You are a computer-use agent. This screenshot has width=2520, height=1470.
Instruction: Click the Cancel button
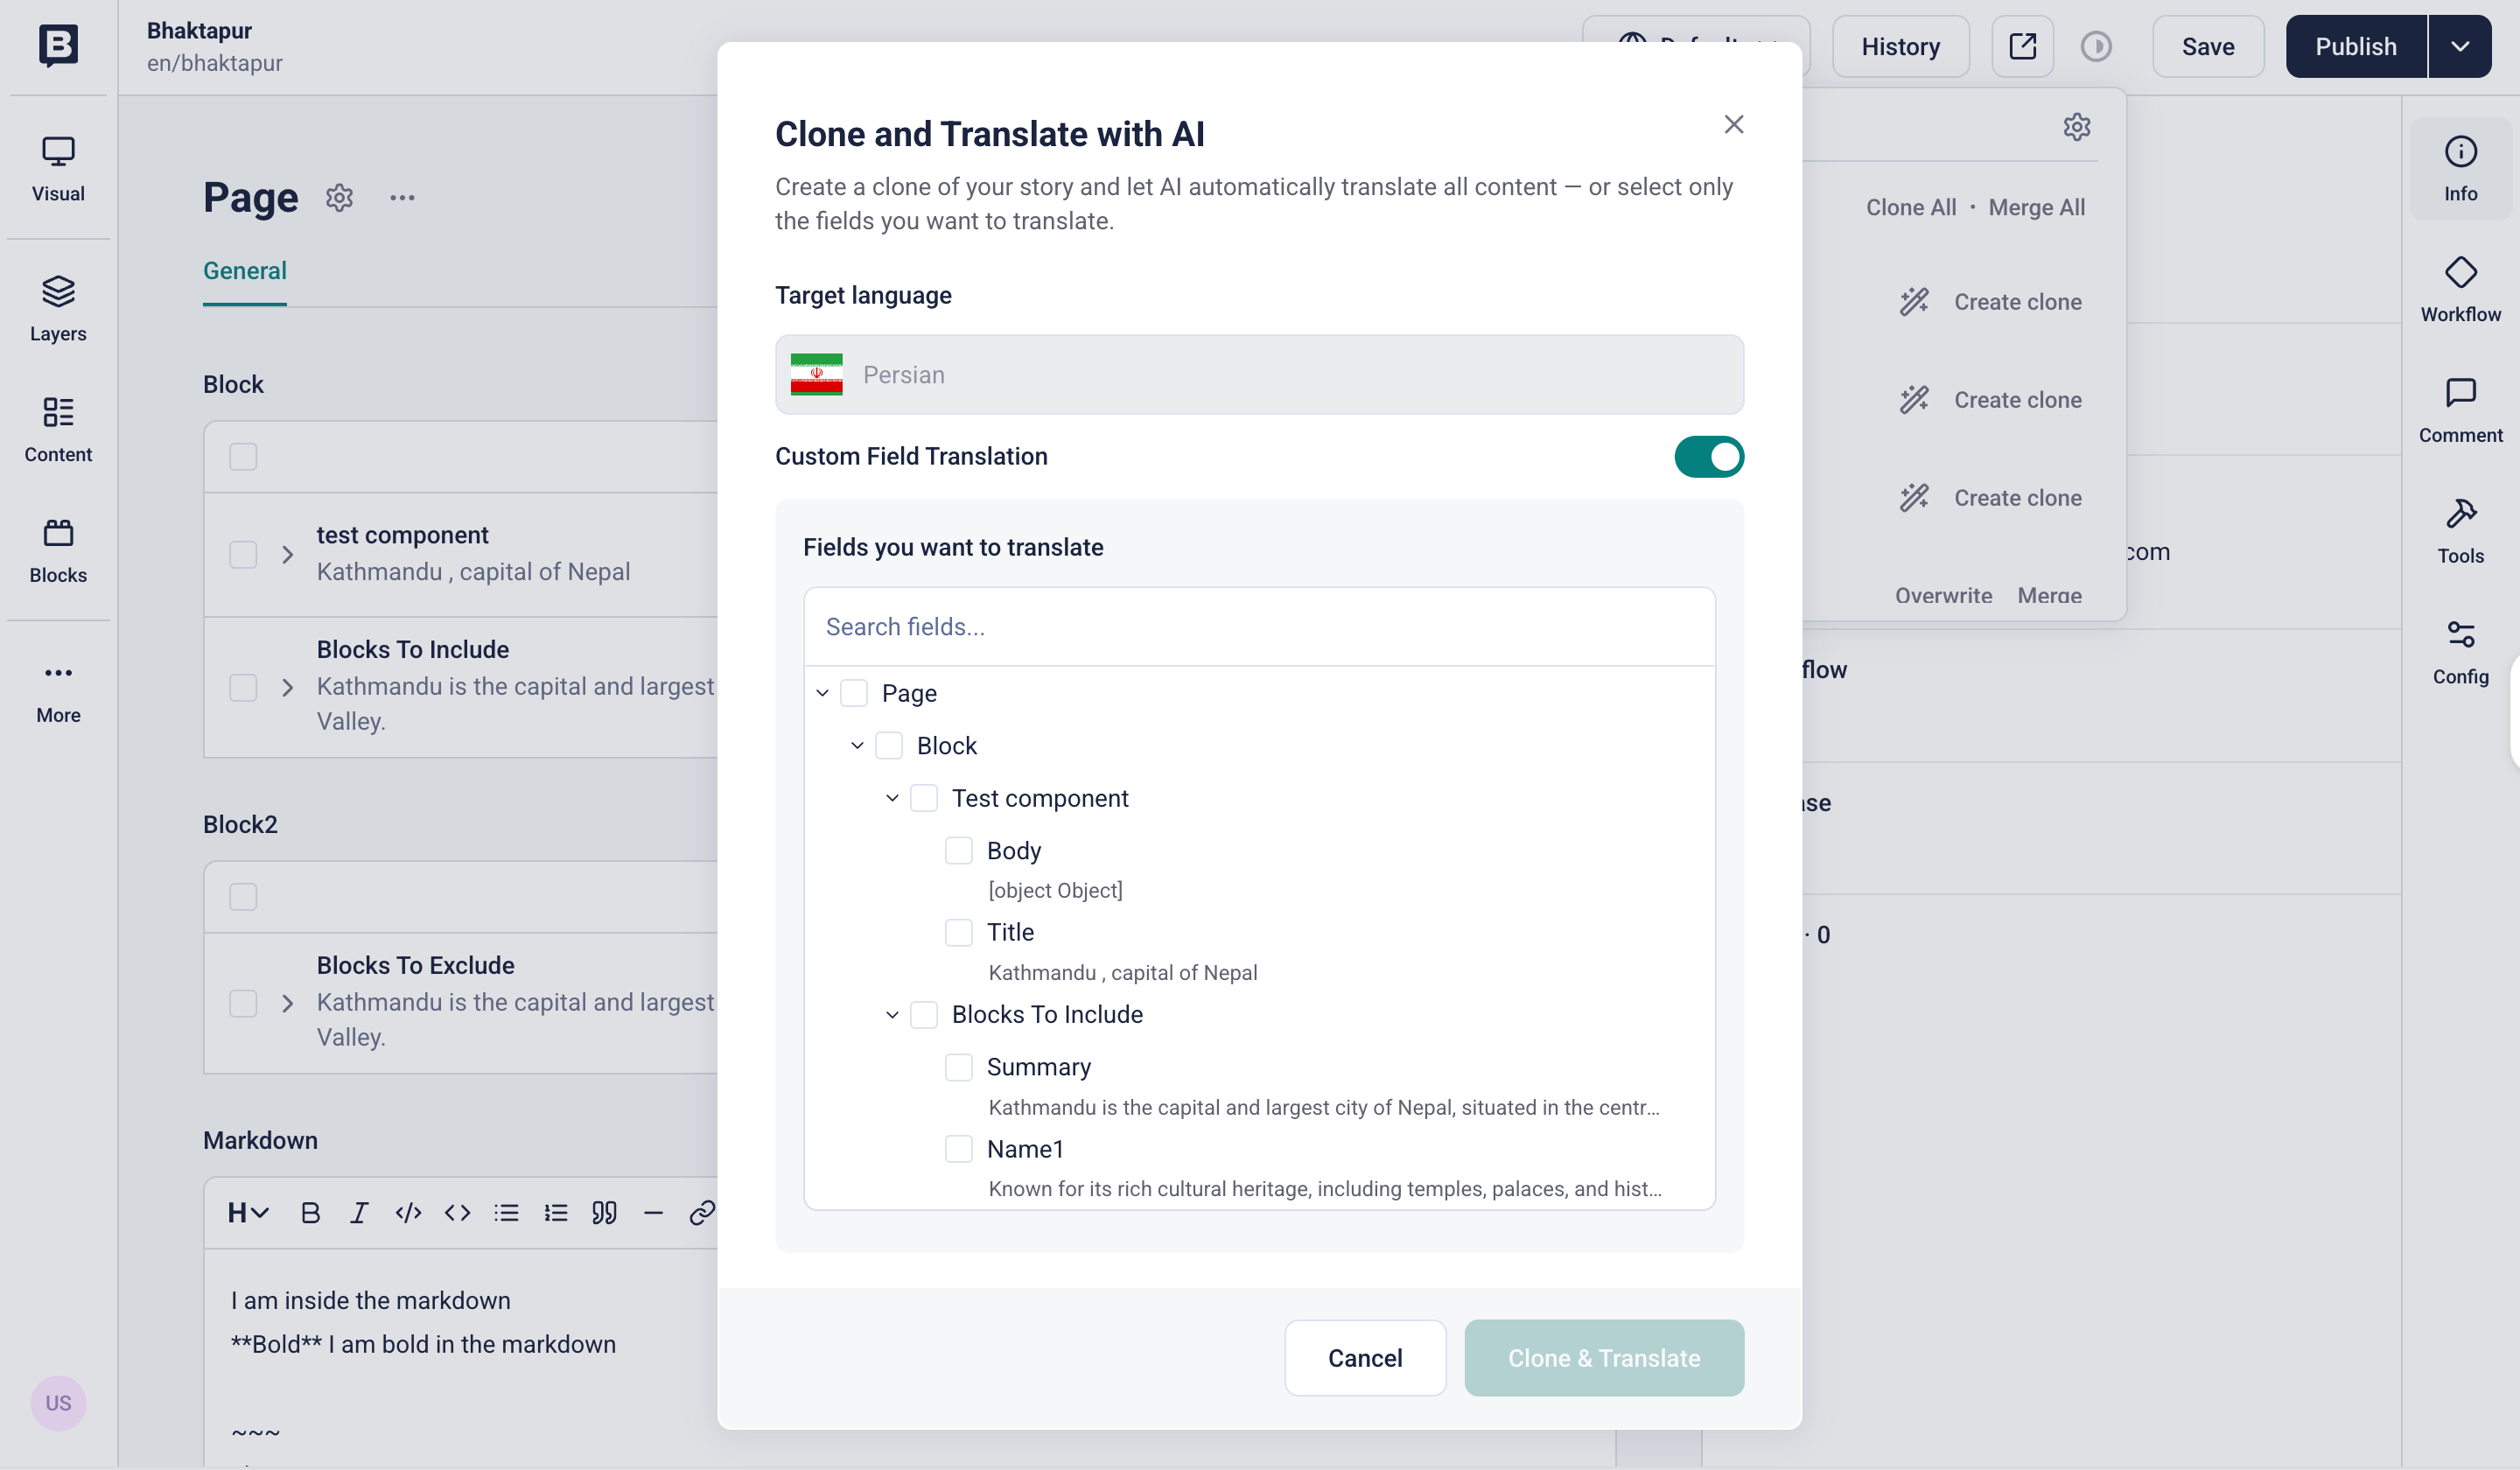click(1364, 1358)
